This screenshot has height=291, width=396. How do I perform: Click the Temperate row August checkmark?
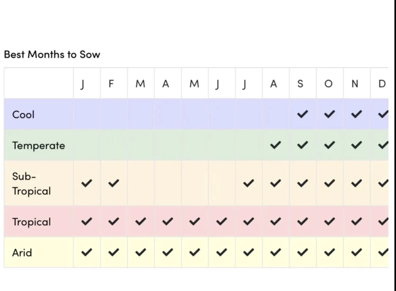point(275,145)
